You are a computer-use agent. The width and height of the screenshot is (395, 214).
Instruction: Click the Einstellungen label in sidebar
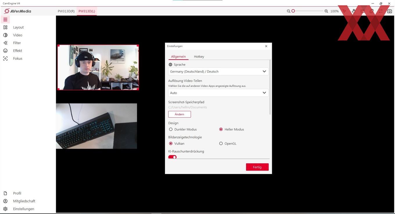point(24,209)
